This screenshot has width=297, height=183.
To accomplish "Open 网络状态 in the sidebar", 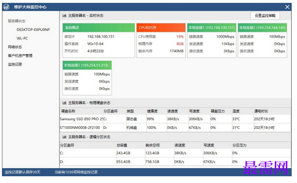I will coord(15,47).
